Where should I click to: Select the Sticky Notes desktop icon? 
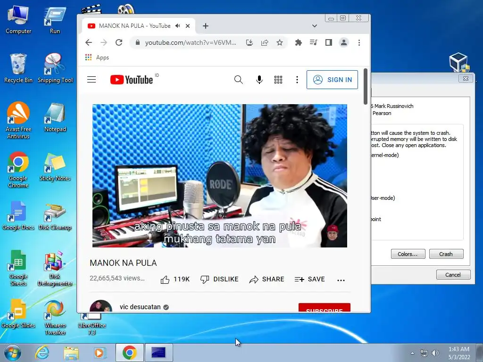point(55,167)
